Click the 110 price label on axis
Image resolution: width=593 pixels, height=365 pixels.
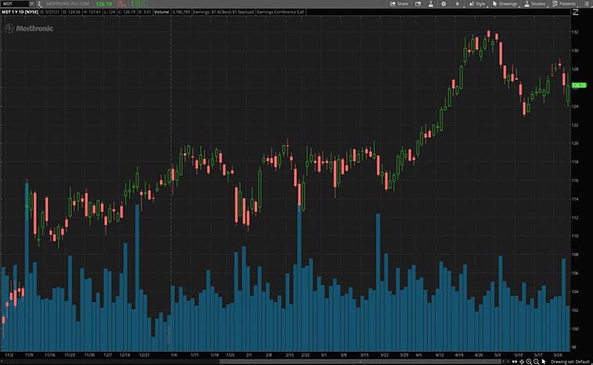pyautogui.click(x=575, y=236)
